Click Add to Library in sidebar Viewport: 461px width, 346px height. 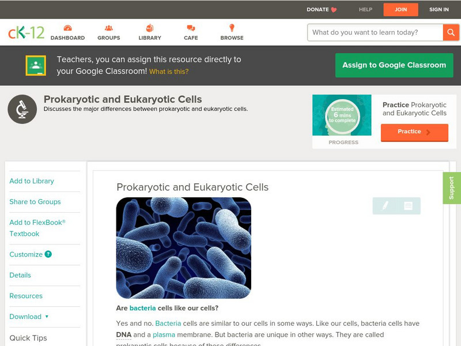tap(32, 181)
